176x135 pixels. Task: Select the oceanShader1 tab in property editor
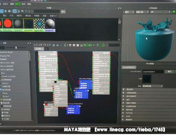(x=129, y=67)
